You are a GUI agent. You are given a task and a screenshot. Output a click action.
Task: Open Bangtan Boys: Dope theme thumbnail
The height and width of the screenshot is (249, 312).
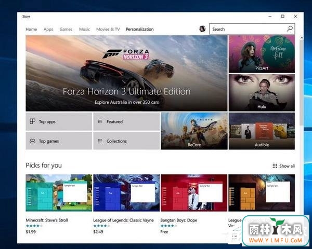(194, 193)
